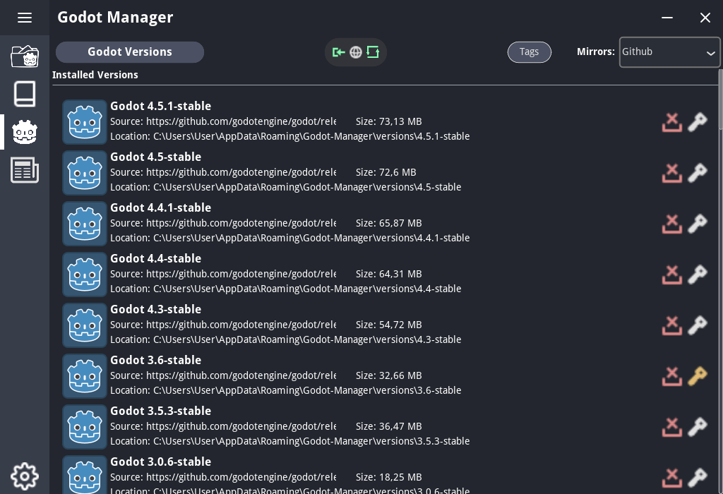The image size is (723, 494).
Task: Click the Tags button
Action: pos(530,52)
